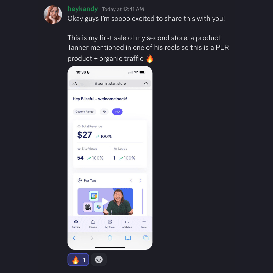Play the For You video

pyautogui.click(x=105, y=201)
